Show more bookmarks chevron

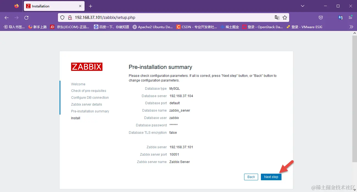tap(351, 27)
